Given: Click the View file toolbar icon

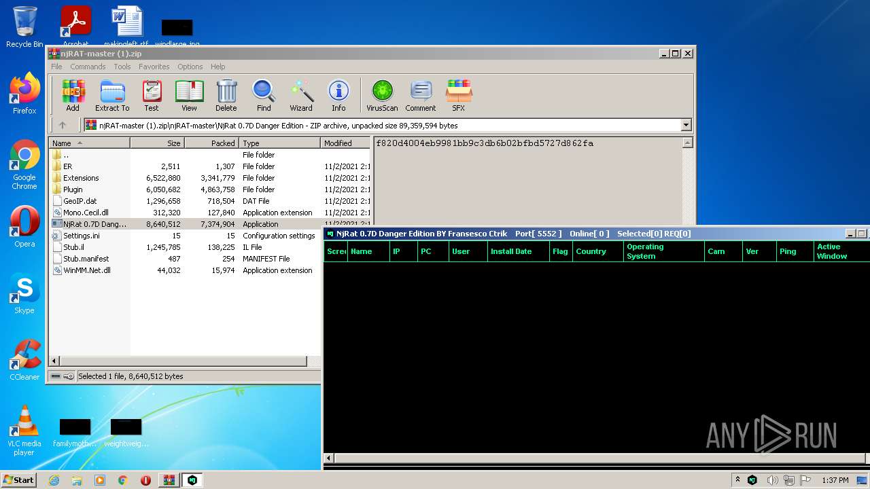Looking at the screenshot, I should pos(189,96).
